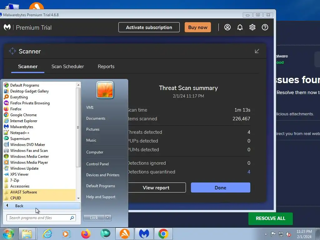Image resolution: width=320 pixels, height=240 pixels.
Task: Open Default Programs in the right Start menu pane
Action: (100, 186)
